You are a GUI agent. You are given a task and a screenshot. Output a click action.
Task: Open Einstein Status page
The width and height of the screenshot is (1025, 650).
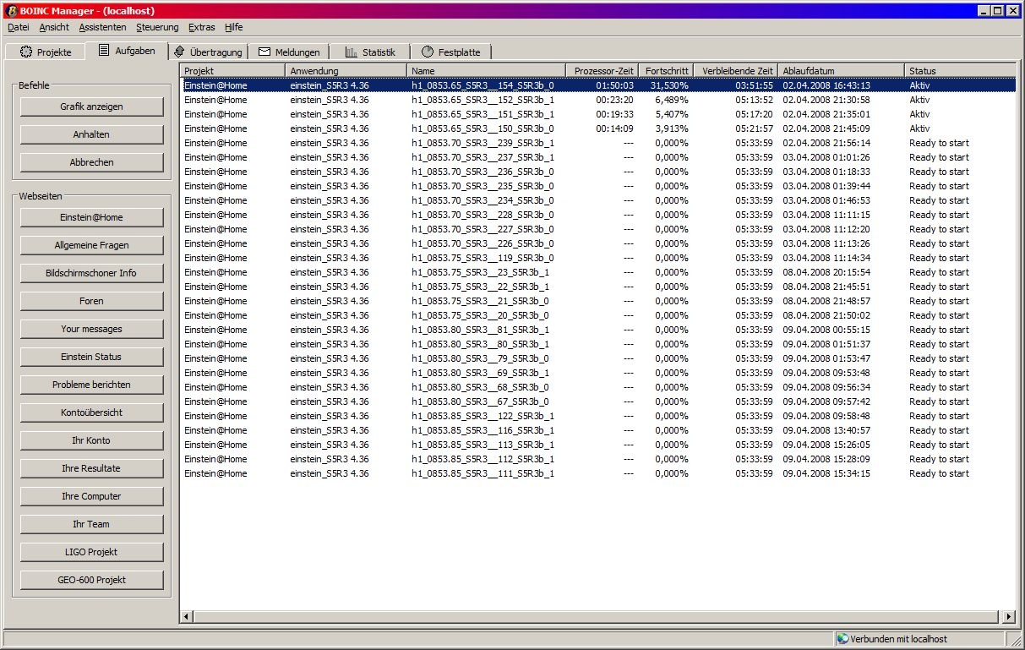click(91, 357)
